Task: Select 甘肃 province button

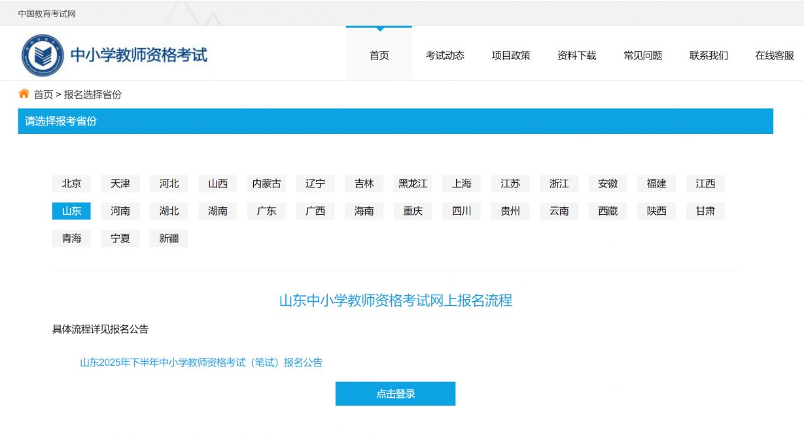Action: [705, 211]
